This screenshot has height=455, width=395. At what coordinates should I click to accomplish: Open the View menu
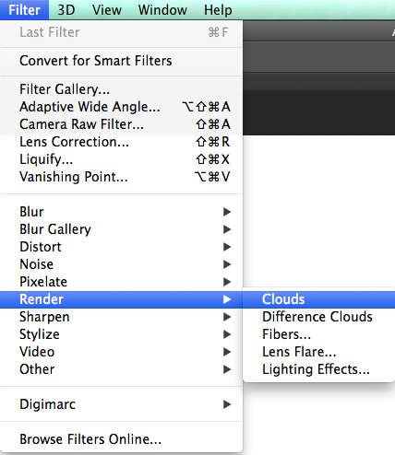pyautogui.click(x=107, y=10)
